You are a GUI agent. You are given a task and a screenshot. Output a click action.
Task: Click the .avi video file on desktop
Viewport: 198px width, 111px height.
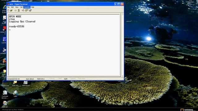[5, 104]
